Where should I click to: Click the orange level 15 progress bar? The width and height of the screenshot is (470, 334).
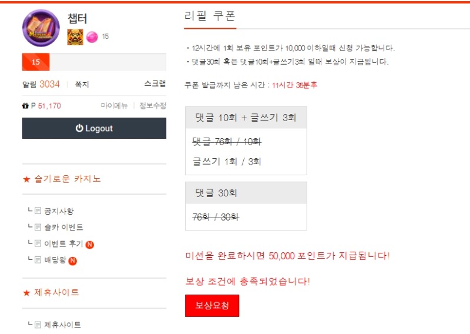point(36,62)
